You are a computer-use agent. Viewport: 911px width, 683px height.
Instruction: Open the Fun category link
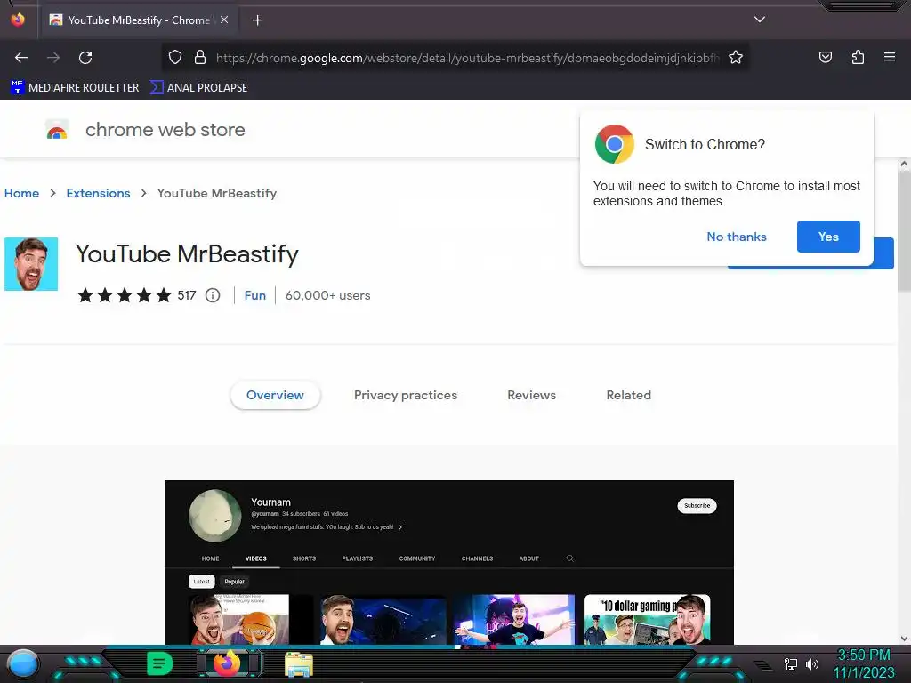[x=255, y=295]
